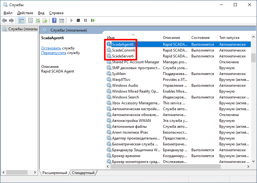The height and width of the screenshot is (183, 257).
Task: Select the Shared PC Account Manager service
Action: [x=178, y=62]
